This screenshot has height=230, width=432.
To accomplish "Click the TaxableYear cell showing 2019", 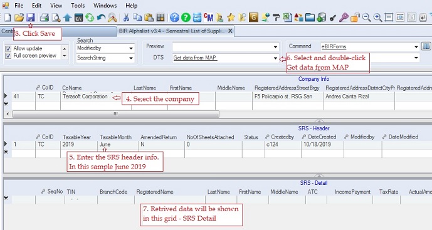I will (x=79, y=145).
